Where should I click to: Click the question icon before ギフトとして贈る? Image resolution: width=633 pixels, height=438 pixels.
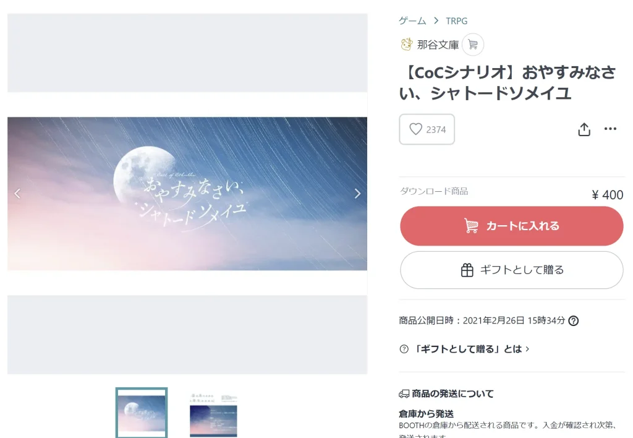pos(404,349)
